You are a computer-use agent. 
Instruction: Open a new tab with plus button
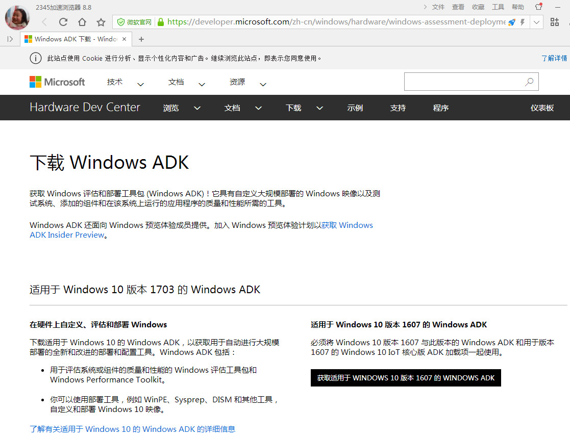pos(141,39)
